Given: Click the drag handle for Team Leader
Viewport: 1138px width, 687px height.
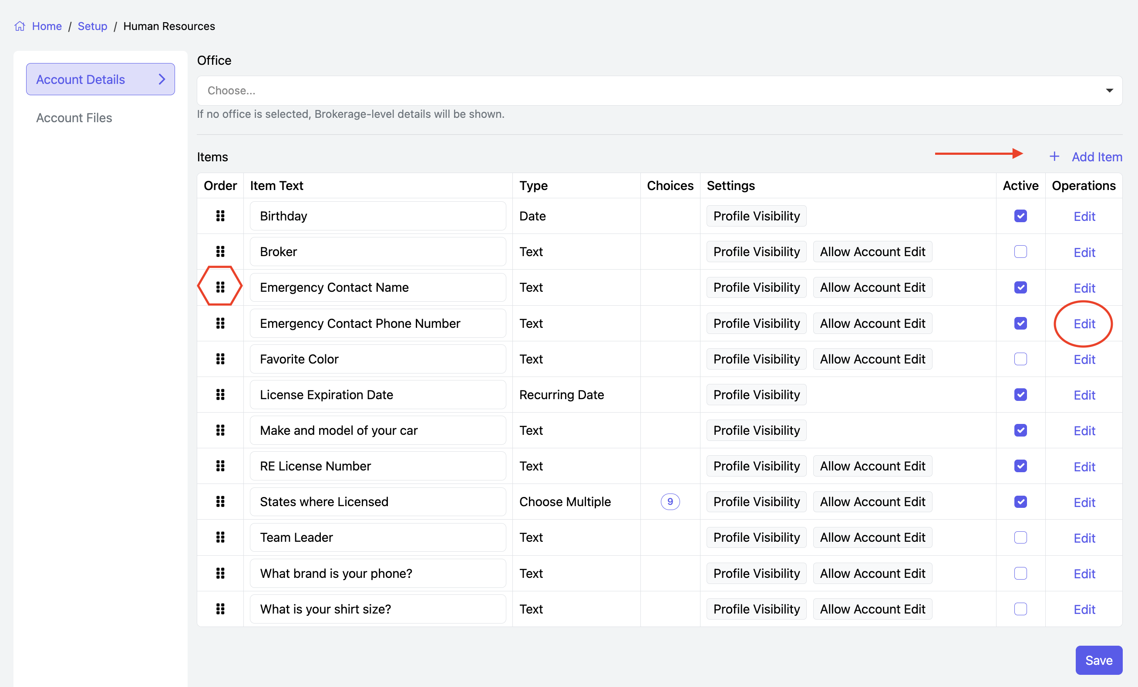Looking at the screenshot, I should point(220,537).
